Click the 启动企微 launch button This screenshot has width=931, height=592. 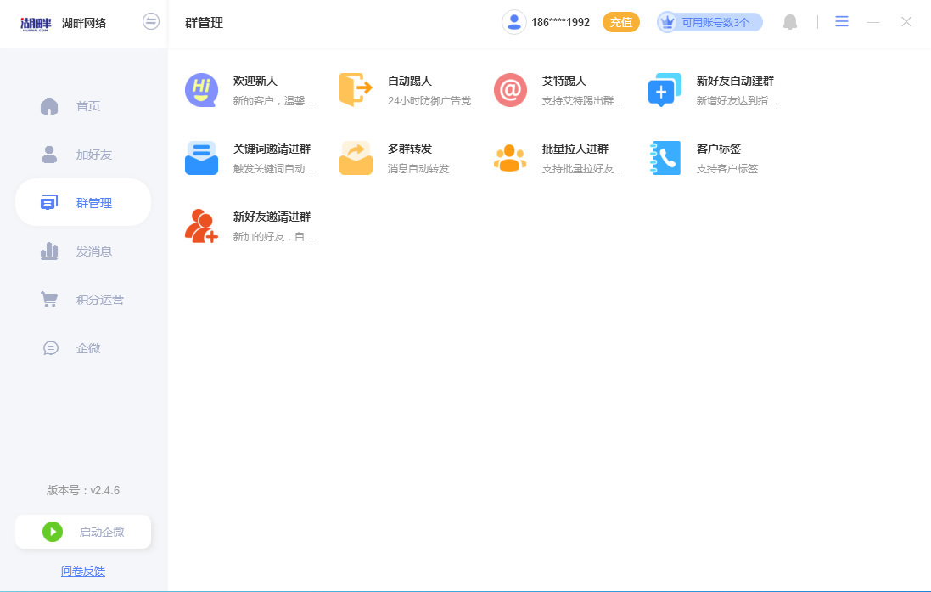82,531
